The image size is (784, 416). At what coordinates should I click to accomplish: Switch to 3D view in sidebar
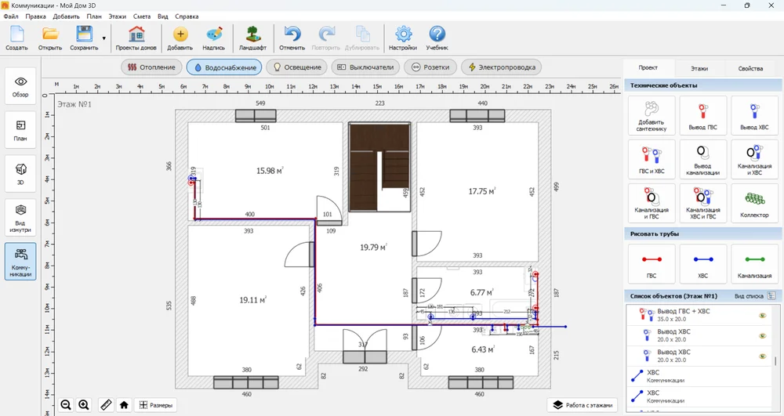pyautogui.click(x=20, y=173)
